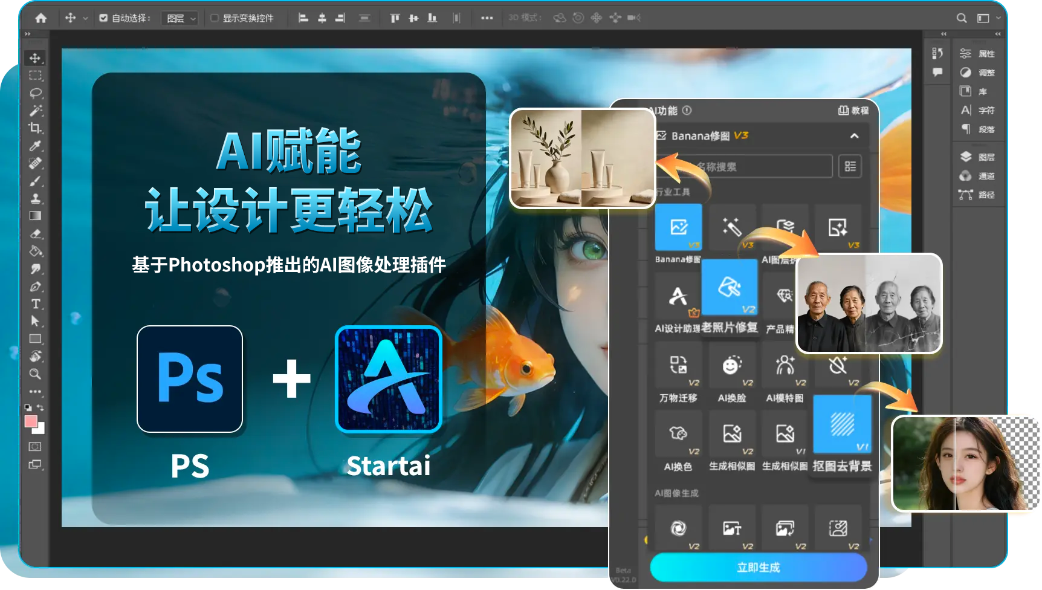This screenshot has width=1042, height=590.
Task: Toggle the list view next to the search box
Action: coord(850,166)
